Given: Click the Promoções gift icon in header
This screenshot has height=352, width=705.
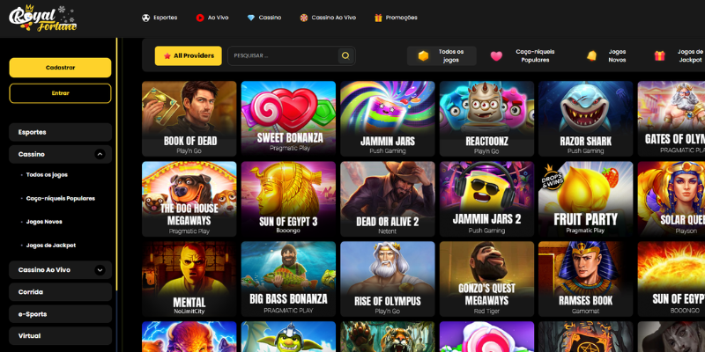Looking at the screenshot, I should (x=378, y=18).
